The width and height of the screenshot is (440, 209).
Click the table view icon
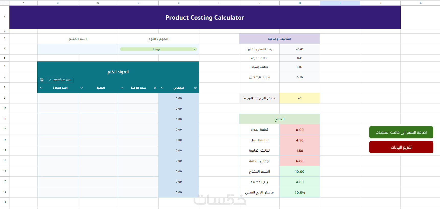42,80
